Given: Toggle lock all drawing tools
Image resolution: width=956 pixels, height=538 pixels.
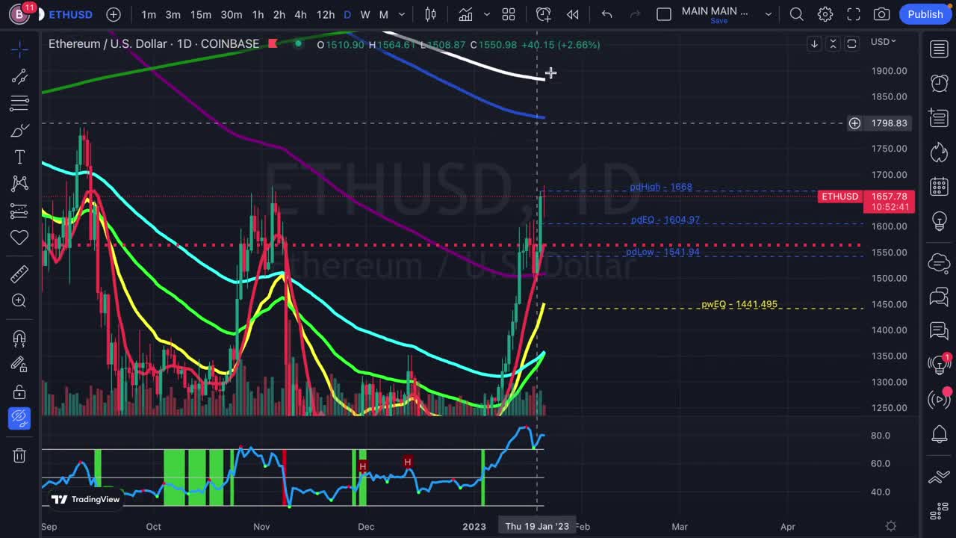Looking at the screenshot, I should pos(19,392).
